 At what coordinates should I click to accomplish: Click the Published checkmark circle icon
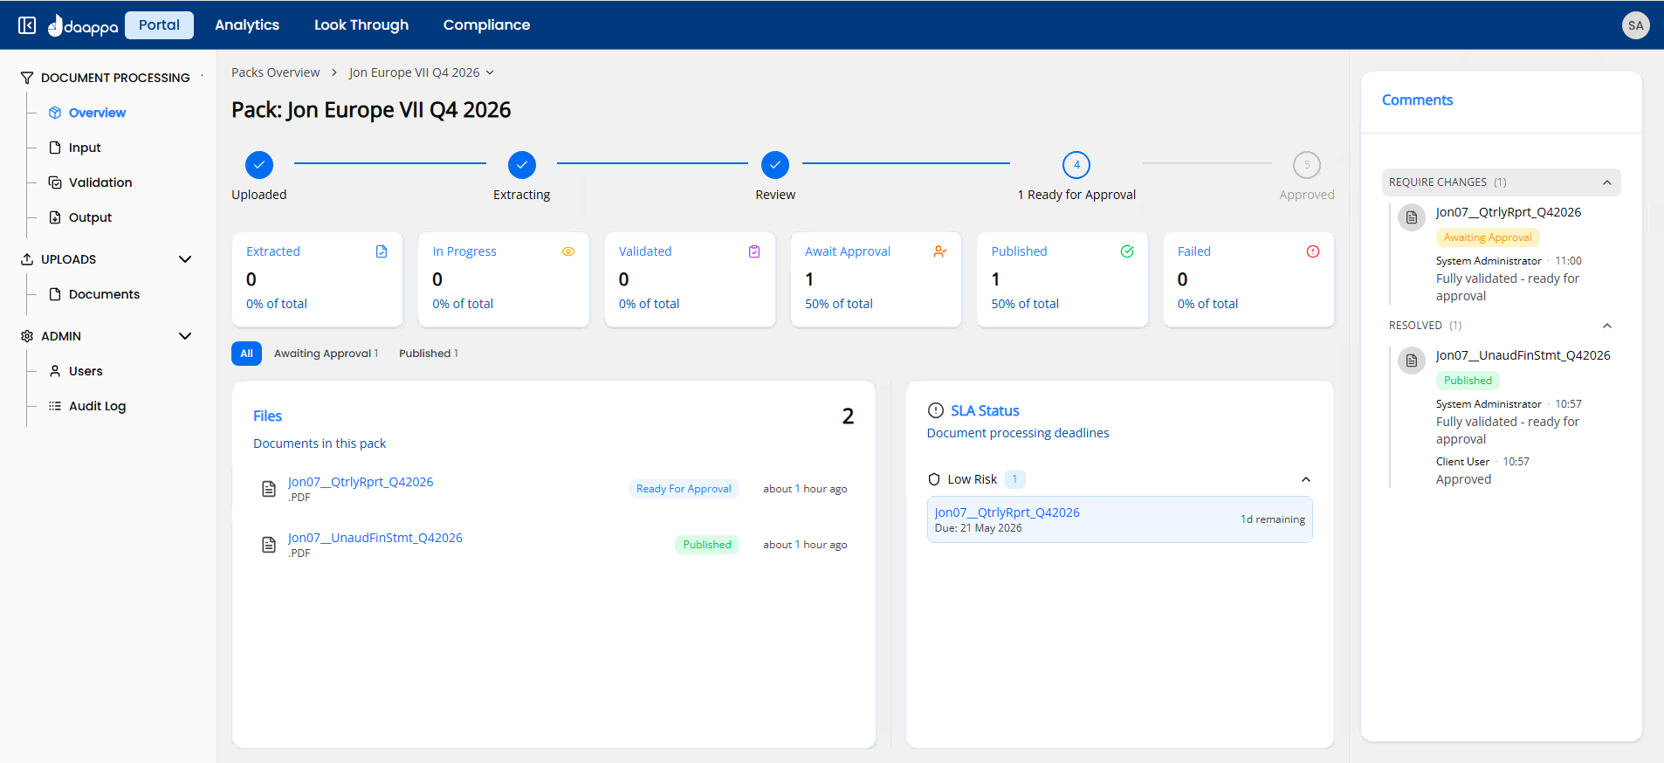1127,251
